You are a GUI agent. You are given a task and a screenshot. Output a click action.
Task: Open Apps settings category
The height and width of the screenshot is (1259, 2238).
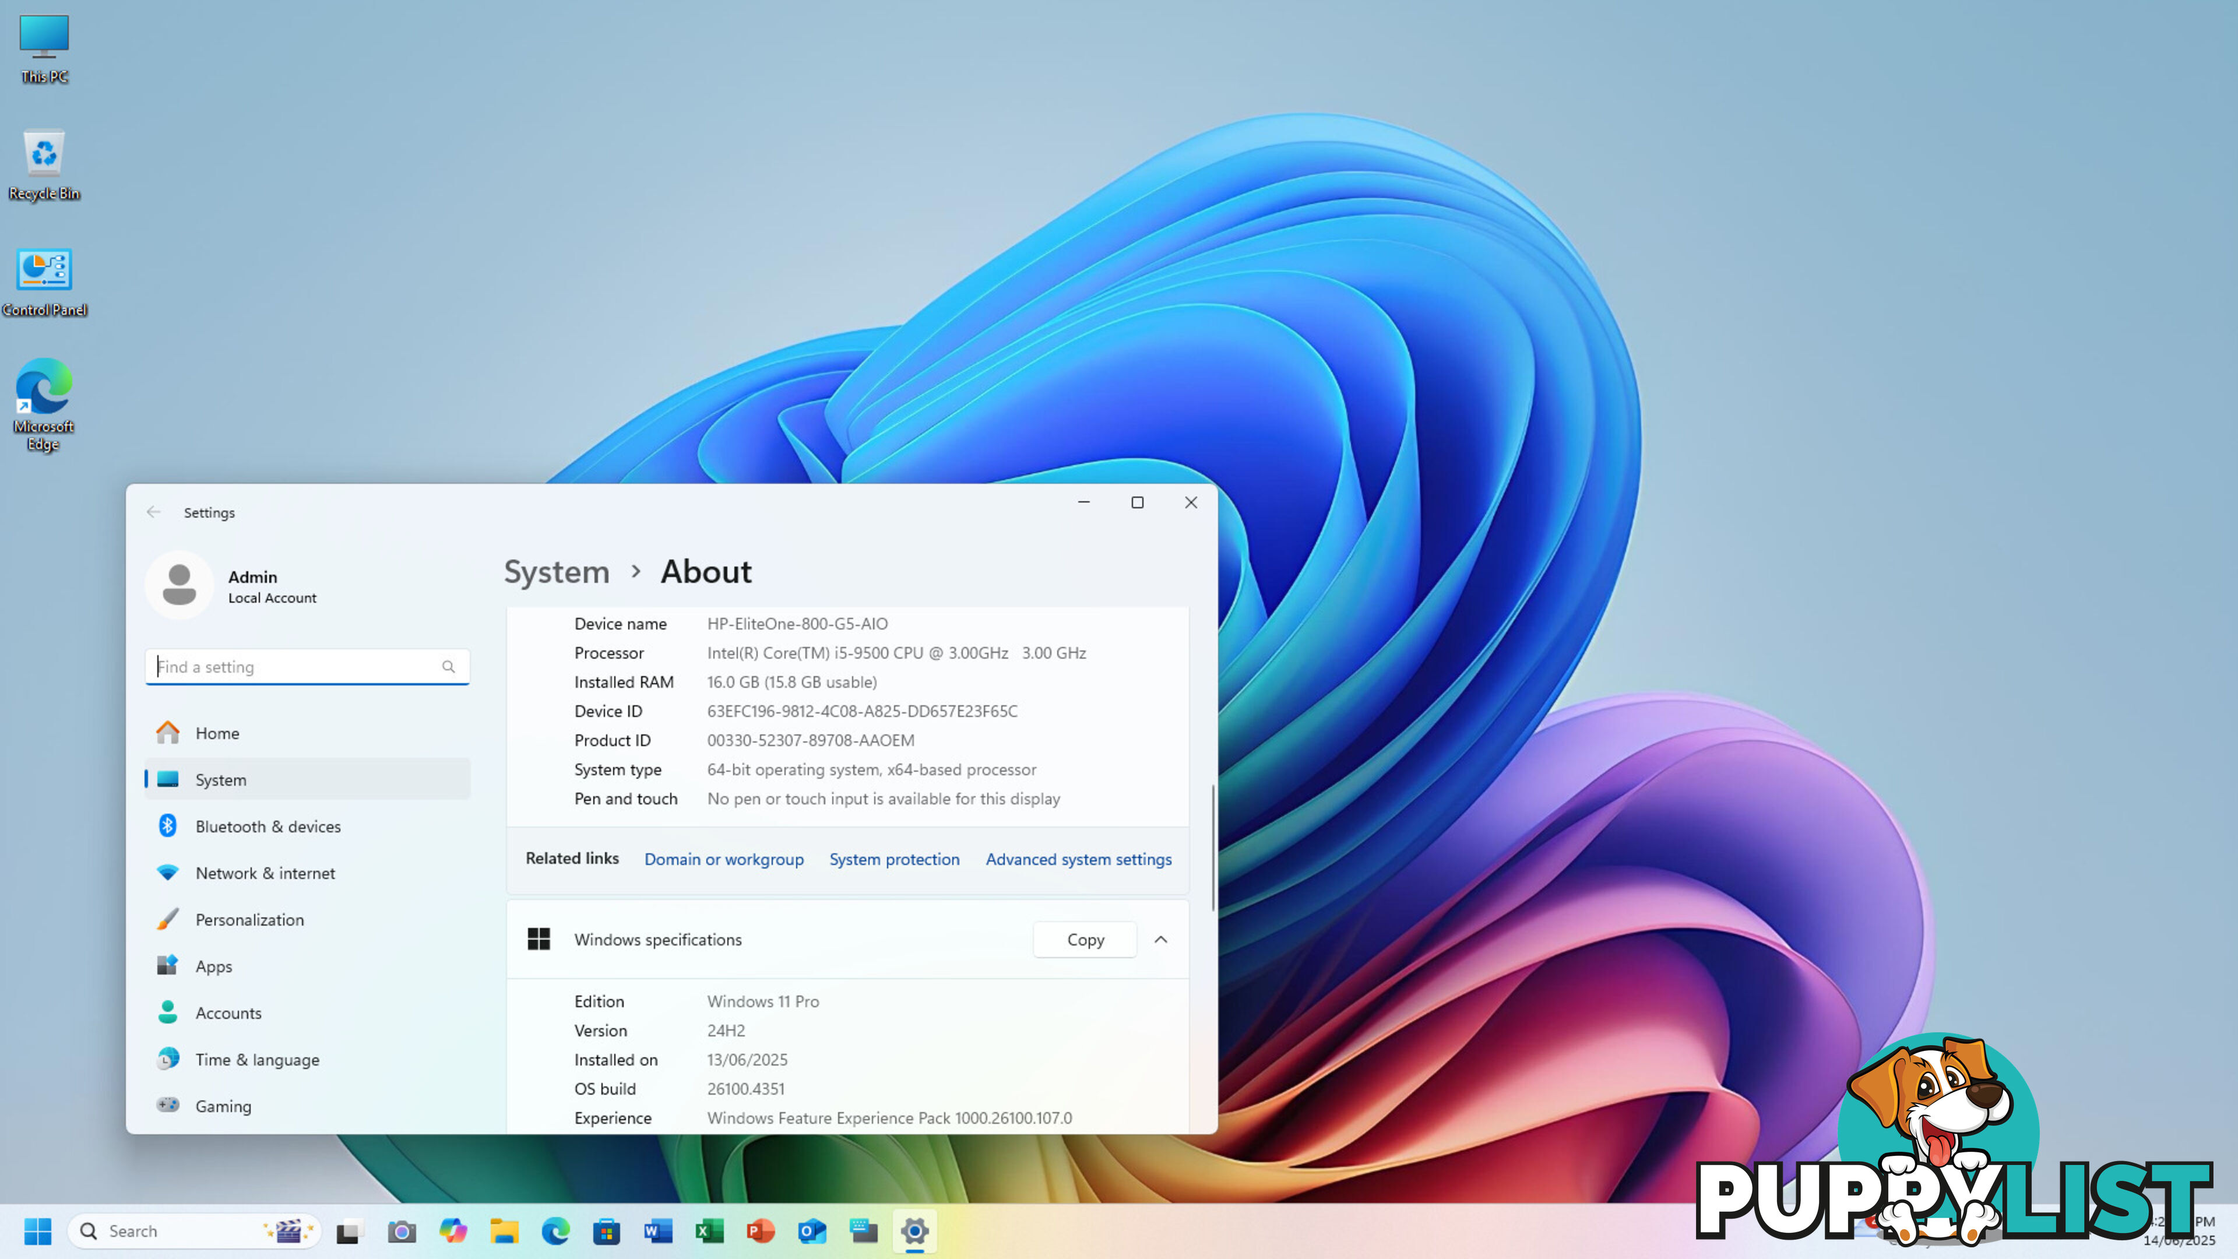[308, 966]
